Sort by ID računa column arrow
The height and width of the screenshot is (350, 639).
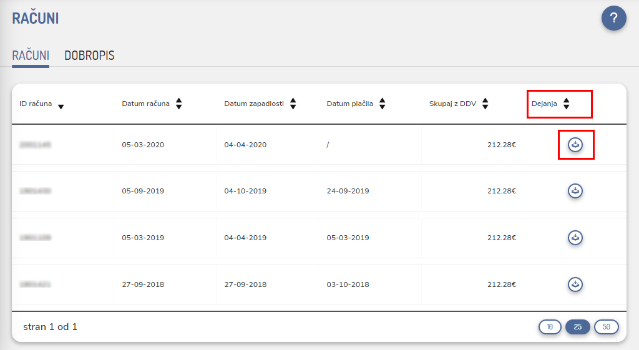click(x=61, y=107)
